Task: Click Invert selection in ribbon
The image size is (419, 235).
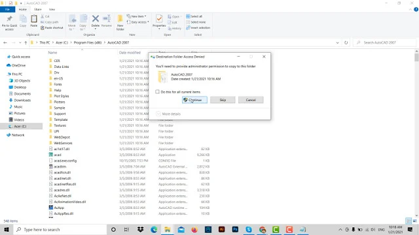Action: 198,27
